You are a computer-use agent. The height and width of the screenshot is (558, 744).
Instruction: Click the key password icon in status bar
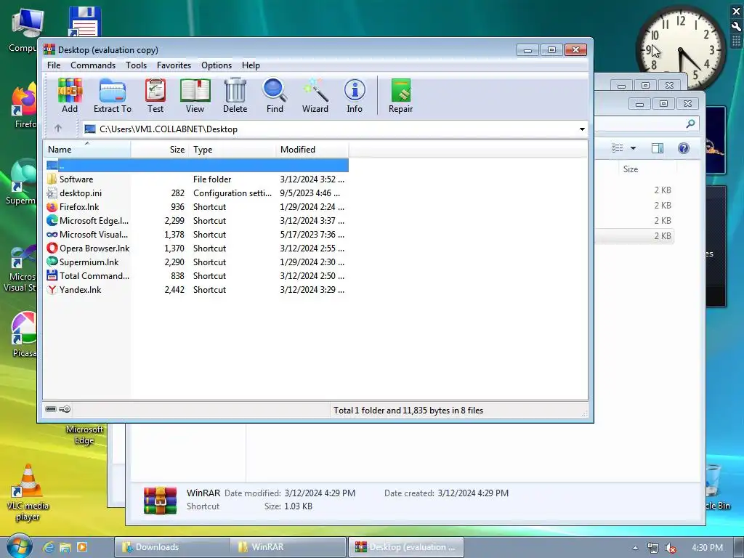click(65, 409)
